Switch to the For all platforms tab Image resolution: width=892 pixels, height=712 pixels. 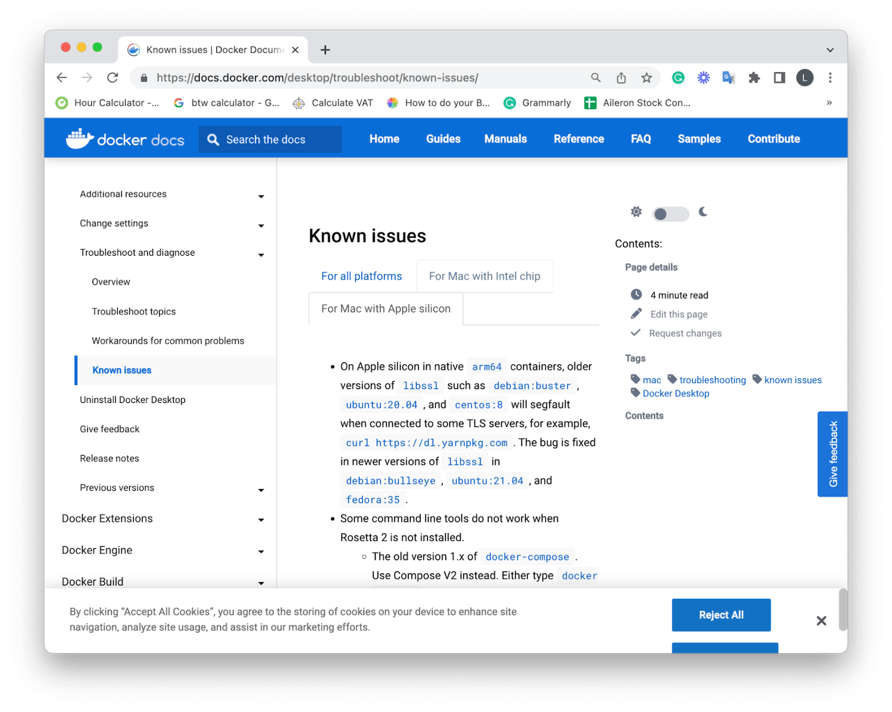pyautogui.click(x=362, y=276)
